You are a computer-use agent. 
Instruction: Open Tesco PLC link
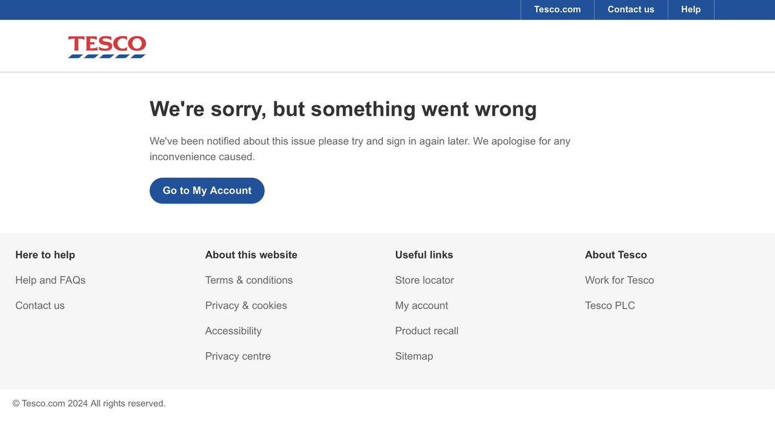[x=610, y=305]
